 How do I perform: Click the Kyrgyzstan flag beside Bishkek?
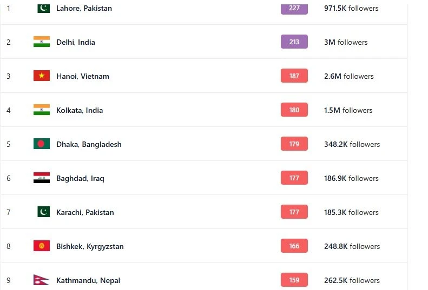[42, 246]
